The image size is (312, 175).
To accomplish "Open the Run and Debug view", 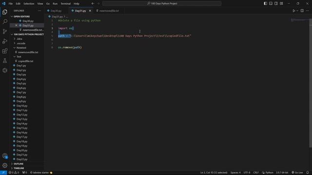I will (x=5, y=41).
